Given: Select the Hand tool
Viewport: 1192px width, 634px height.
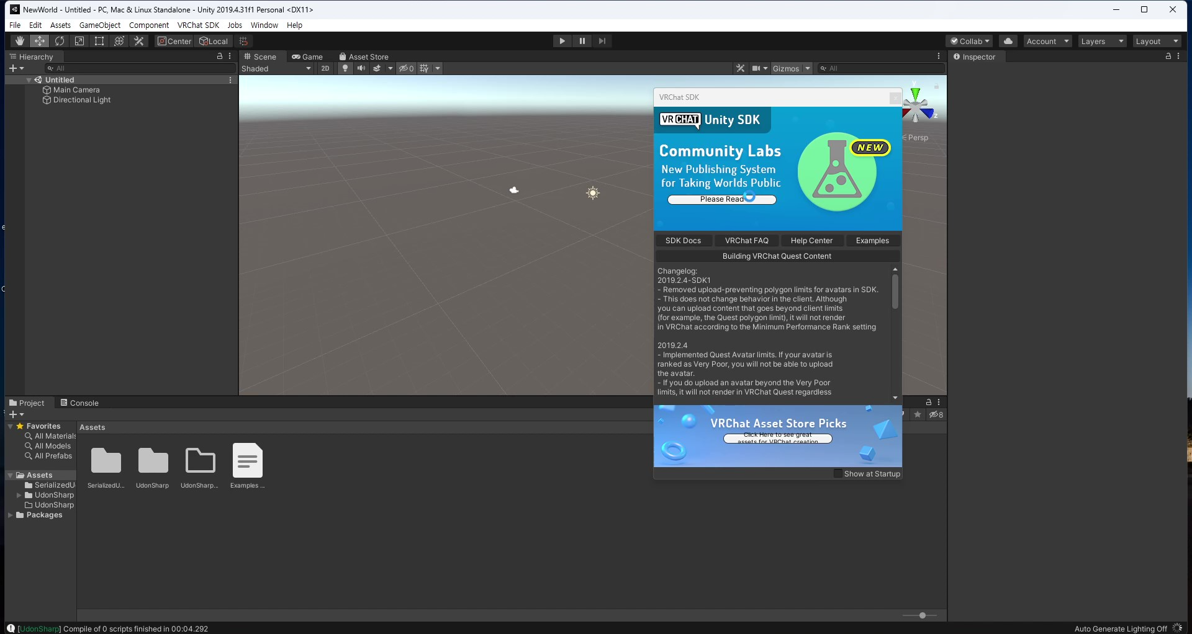Looking at the screenshot, I should click(19, 41).
